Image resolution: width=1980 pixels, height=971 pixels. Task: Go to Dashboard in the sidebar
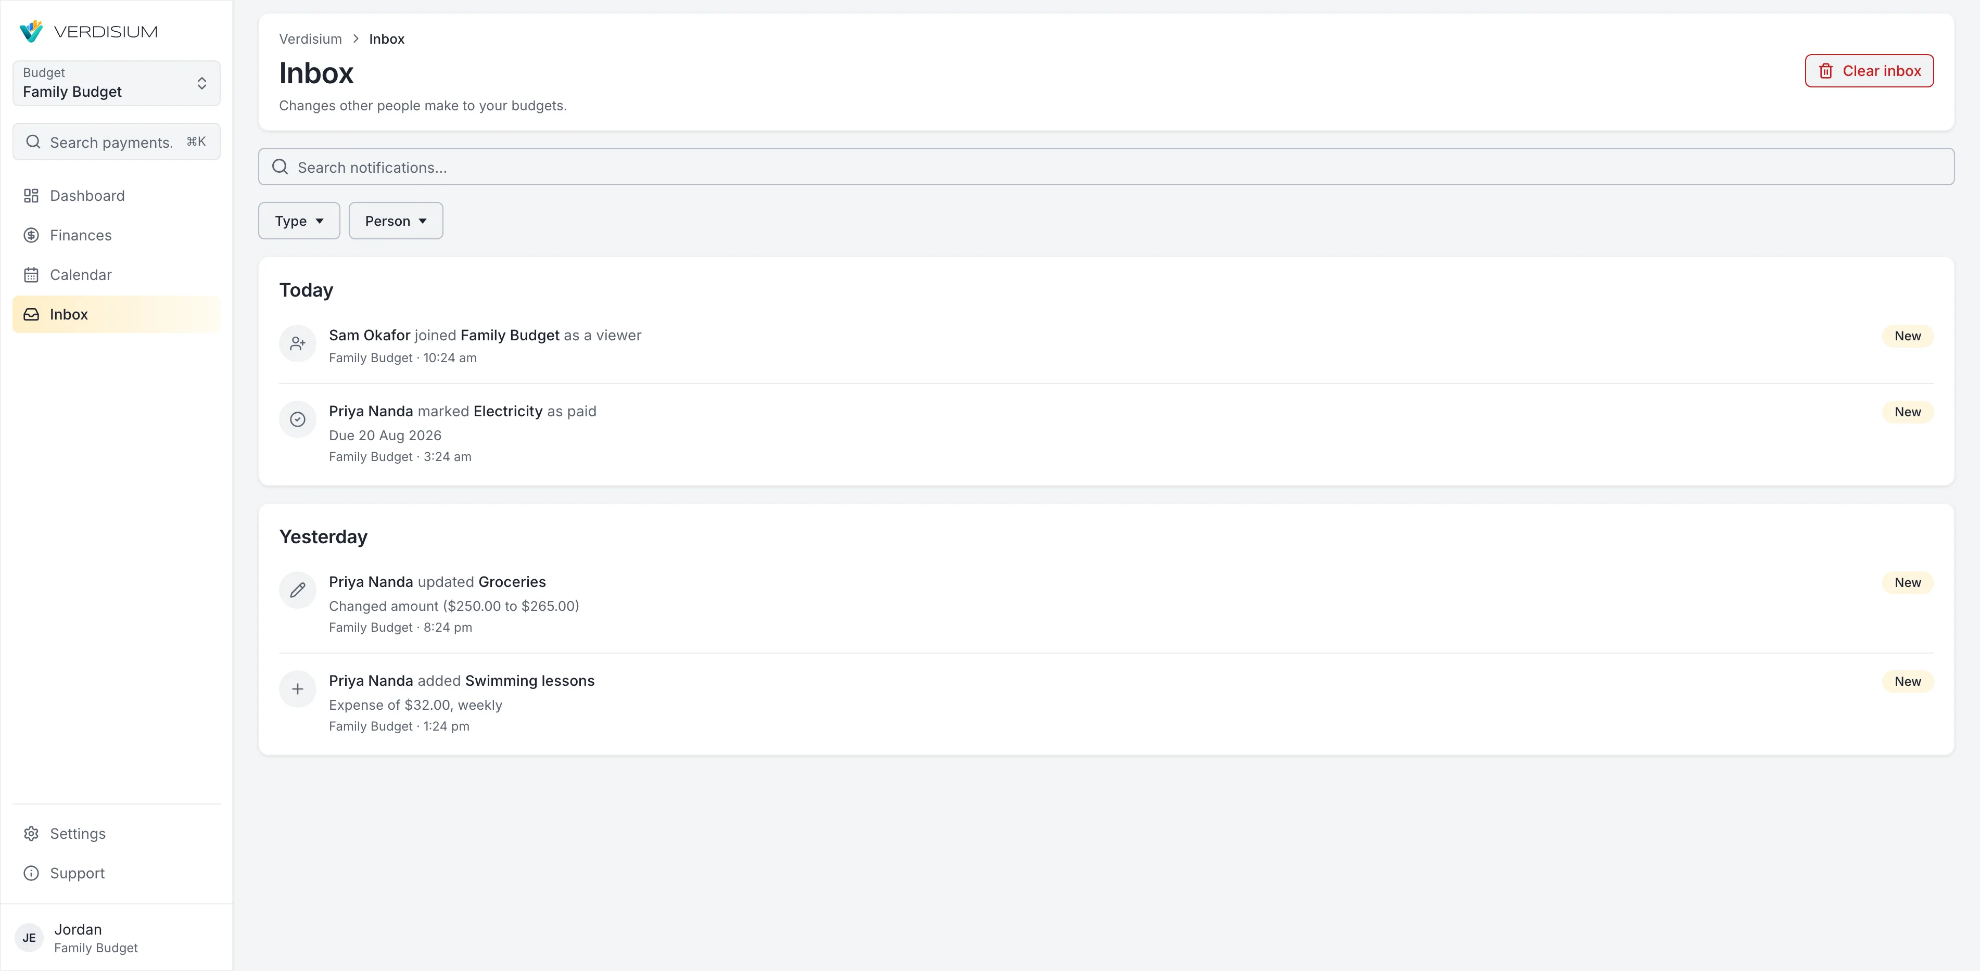pos(116,196)
